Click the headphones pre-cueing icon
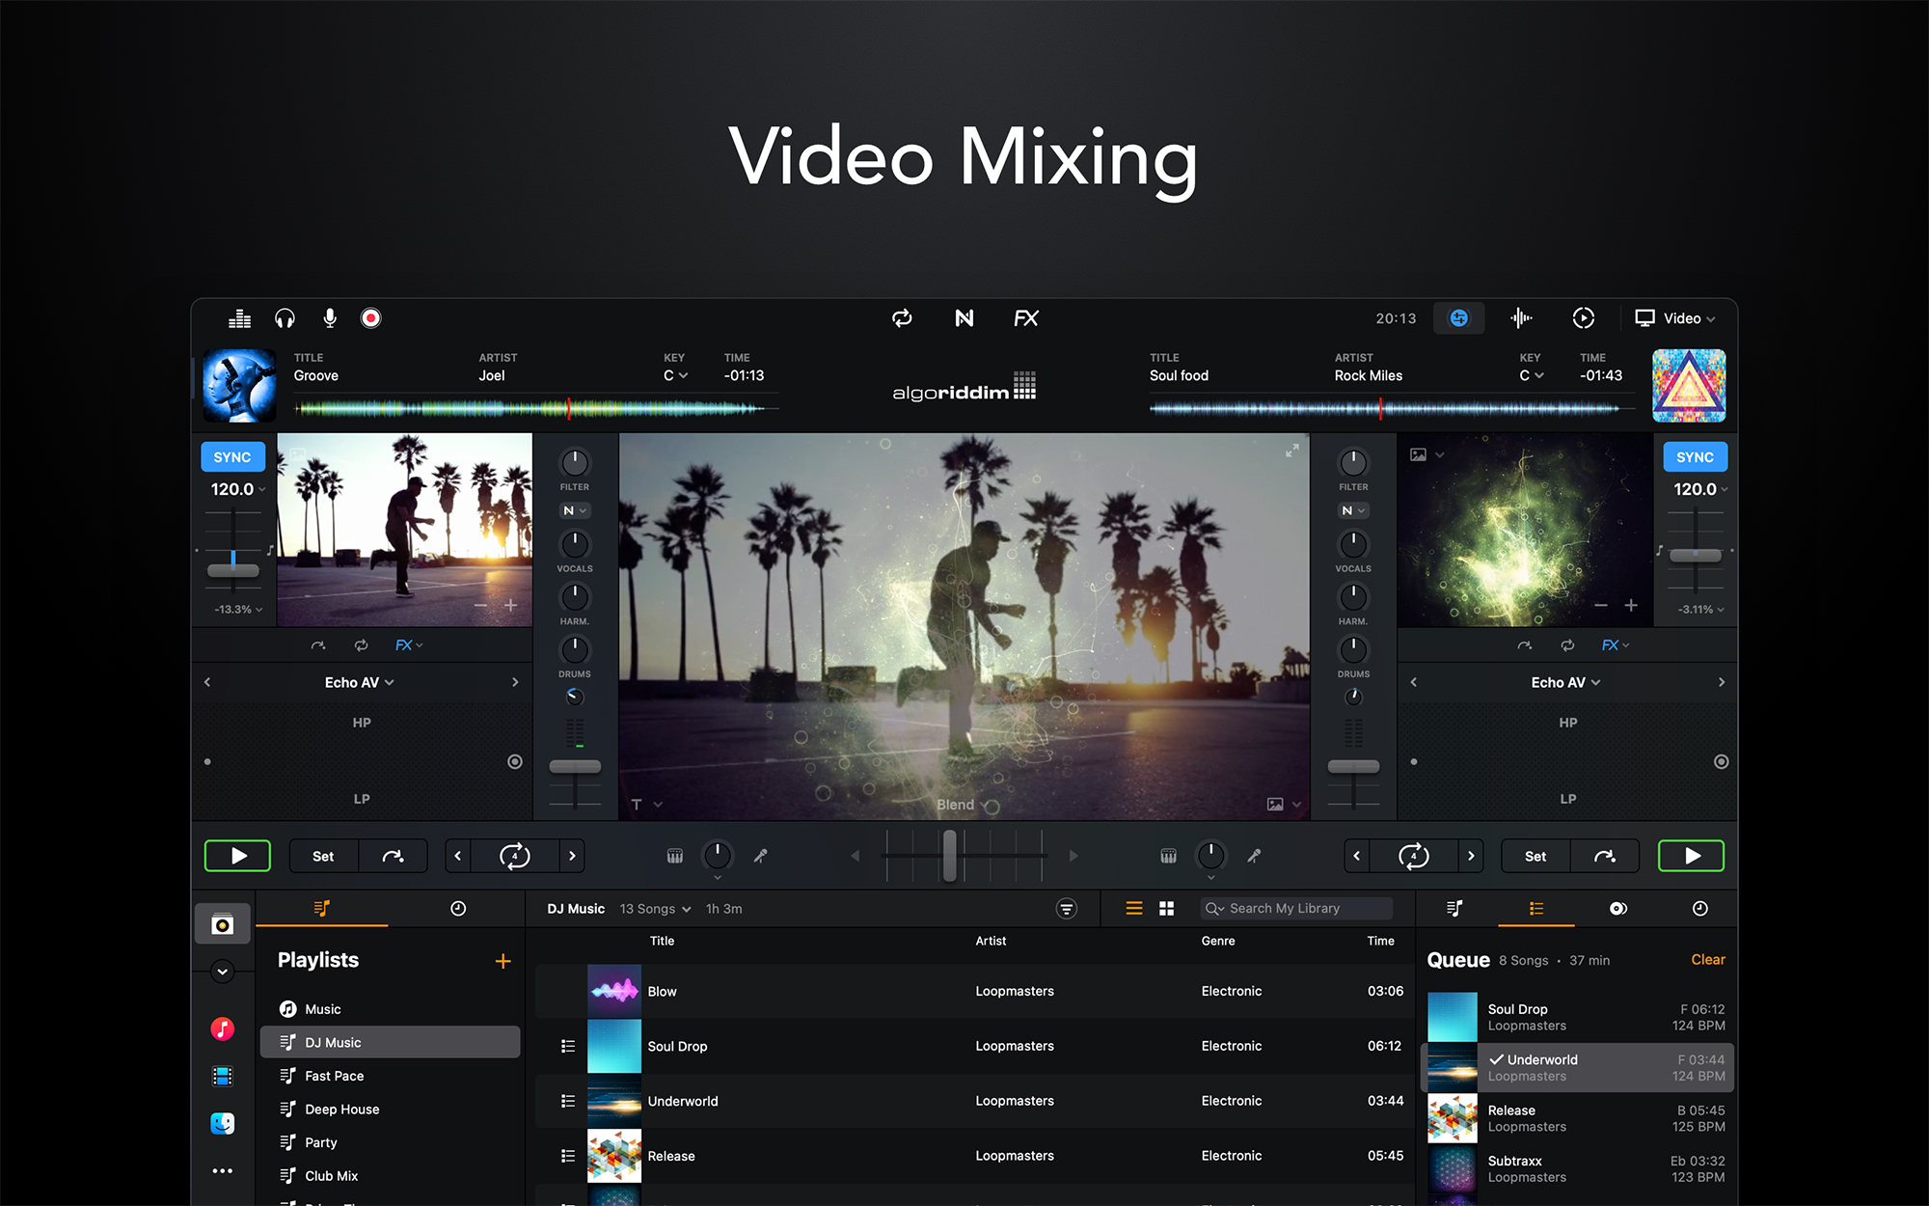The width and height of the screenshot is (1929, 1206). (285, 318)
